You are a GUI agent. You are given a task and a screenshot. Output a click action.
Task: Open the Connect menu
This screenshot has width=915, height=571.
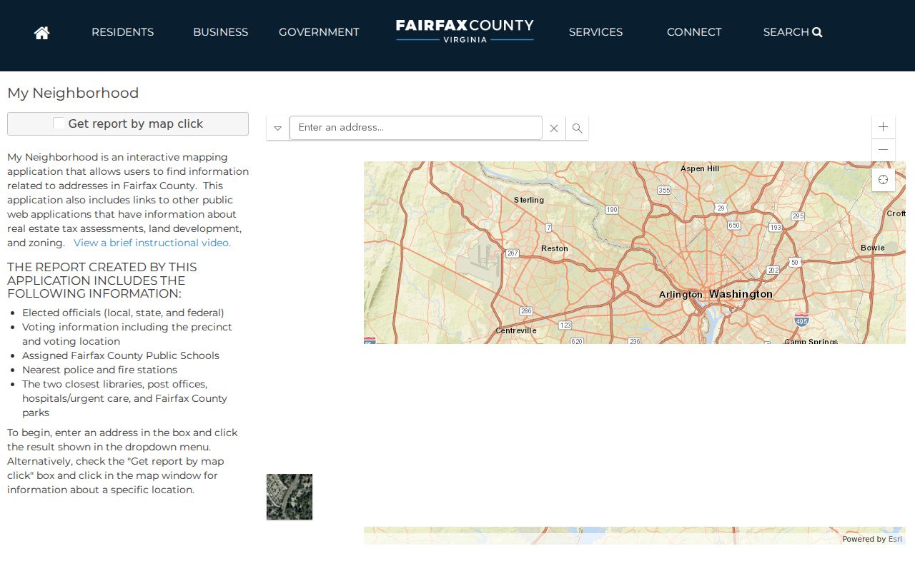click(x=694, y=32)
